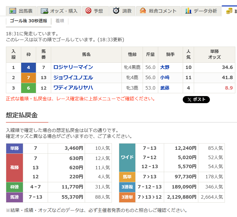Open the 厩舎コメント tab
237x217 pixels.
[x=158, y=11]
